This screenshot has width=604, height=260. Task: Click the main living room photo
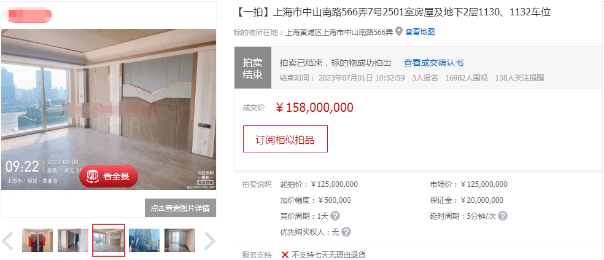point(109,109)
